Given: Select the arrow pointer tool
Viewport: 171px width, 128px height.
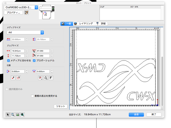Looking at the screenshot, I should (8, 114).
